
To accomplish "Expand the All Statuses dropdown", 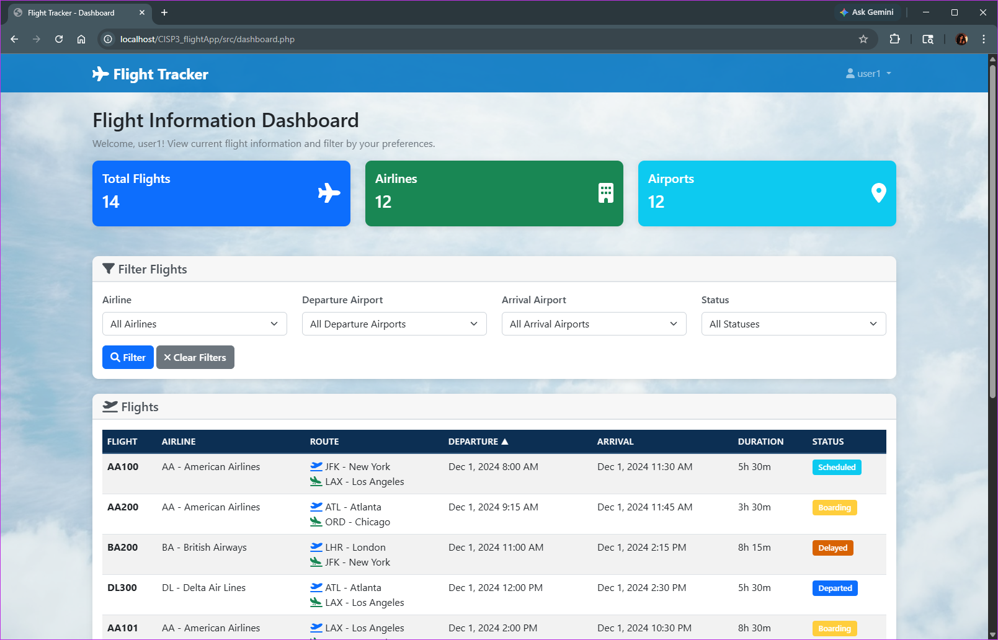I will [793, 324].
